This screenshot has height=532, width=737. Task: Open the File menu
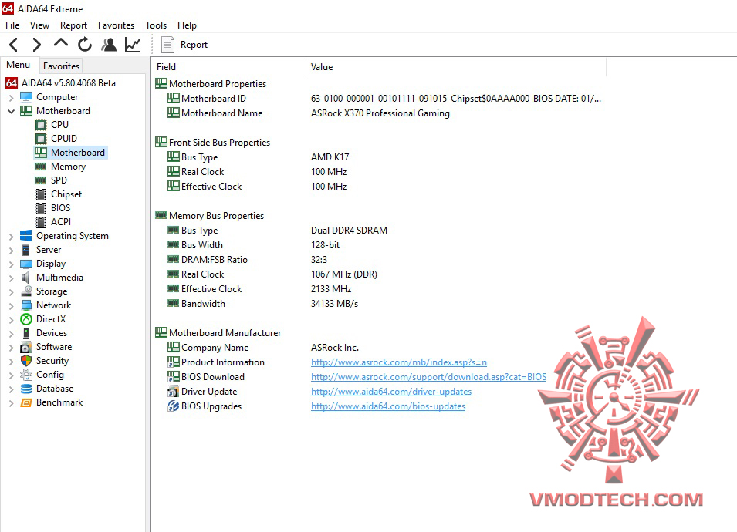[12, 25]
